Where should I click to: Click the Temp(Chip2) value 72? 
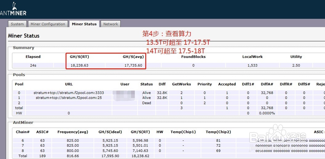click(x=218, y=146)
